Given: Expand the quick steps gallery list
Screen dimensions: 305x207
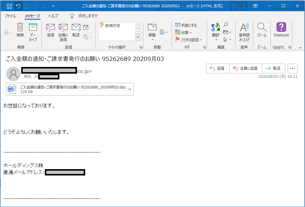Looking at the screenshot, I should coord(138,37).
